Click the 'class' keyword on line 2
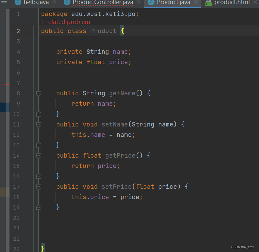The image size is (259, 252). [x=77, y=31]
